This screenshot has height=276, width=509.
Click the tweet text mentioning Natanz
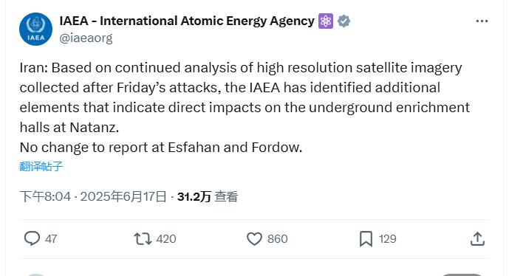click(x=245, y=97)
